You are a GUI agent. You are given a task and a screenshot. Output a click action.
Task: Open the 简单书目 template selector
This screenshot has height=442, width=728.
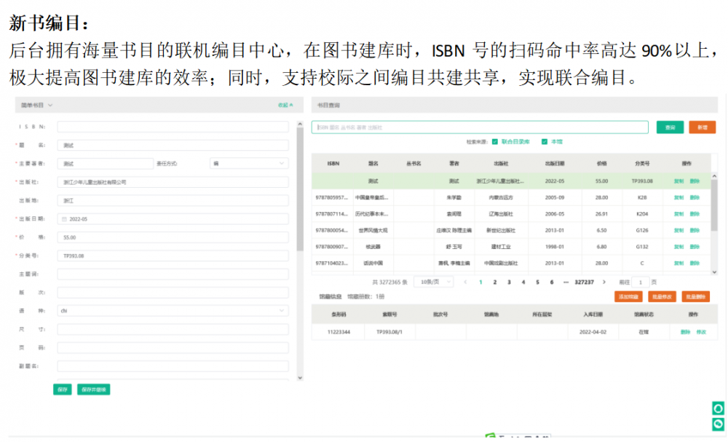37,106
